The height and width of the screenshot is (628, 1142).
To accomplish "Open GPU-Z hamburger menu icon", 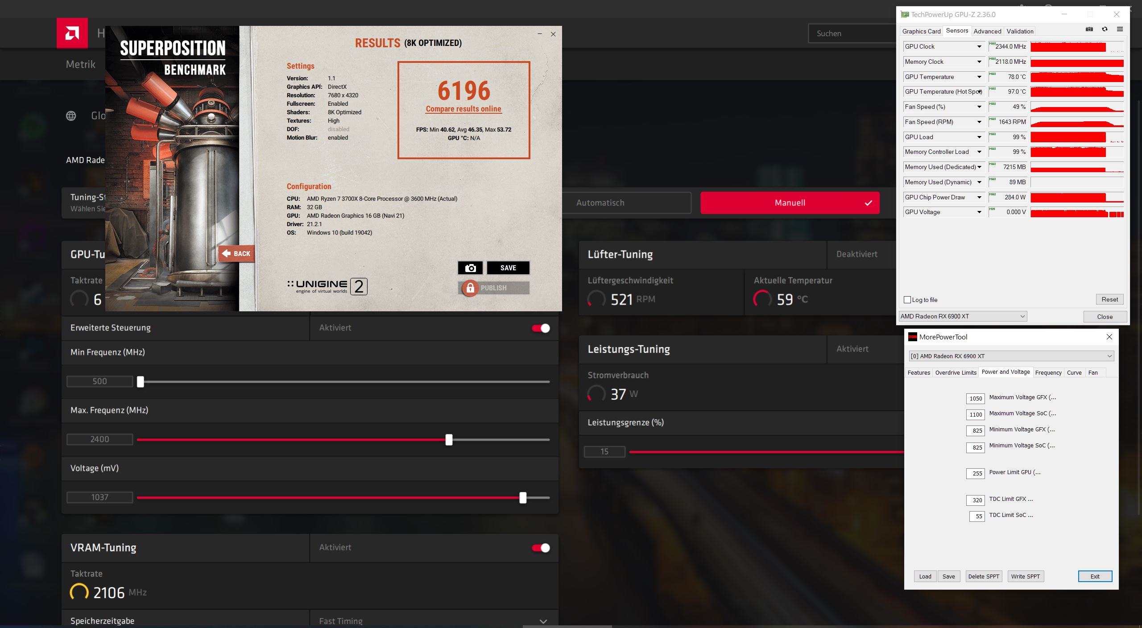I will pos(1120,29).
